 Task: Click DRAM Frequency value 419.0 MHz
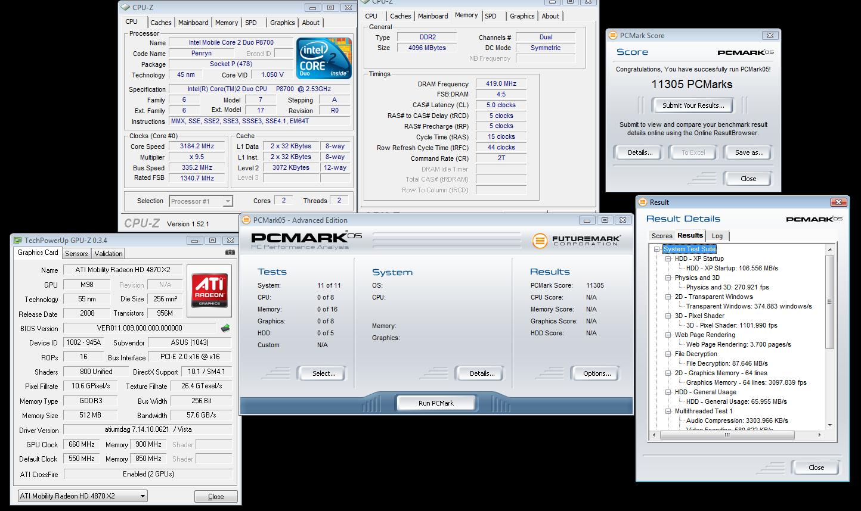click(501, 84)
